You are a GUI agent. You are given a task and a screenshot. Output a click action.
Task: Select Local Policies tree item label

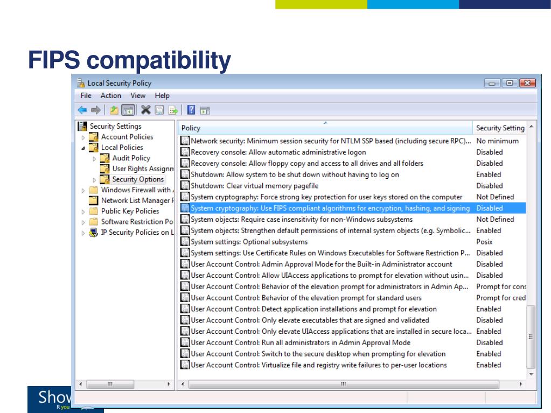[x=122, y=148]
